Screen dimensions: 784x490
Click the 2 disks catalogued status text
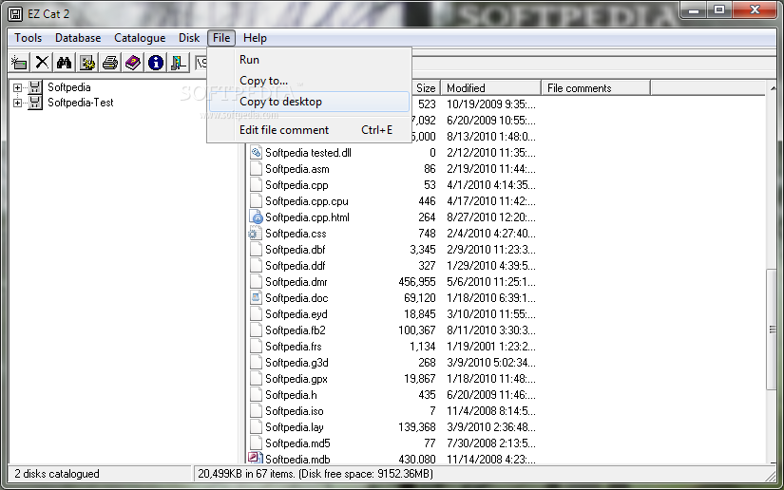tap(56, 474)
